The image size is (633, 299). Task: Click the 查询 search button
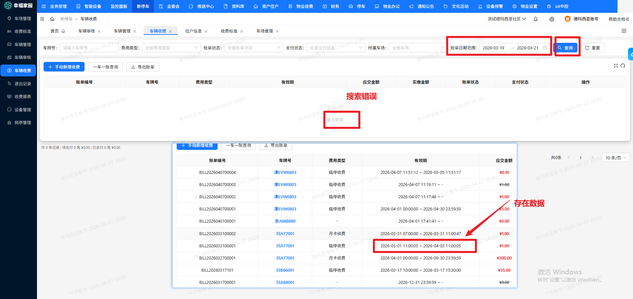click(x=565, y=48)
